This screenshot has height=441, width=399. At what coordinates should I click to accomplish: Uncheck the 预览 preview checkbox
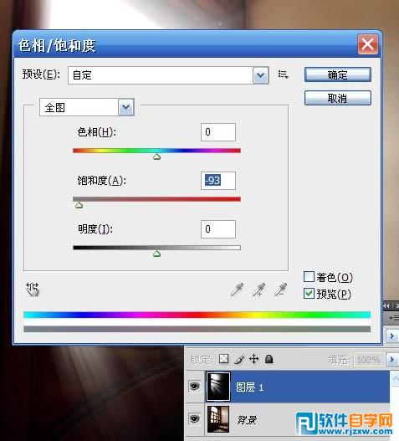[x=309, y=294]
